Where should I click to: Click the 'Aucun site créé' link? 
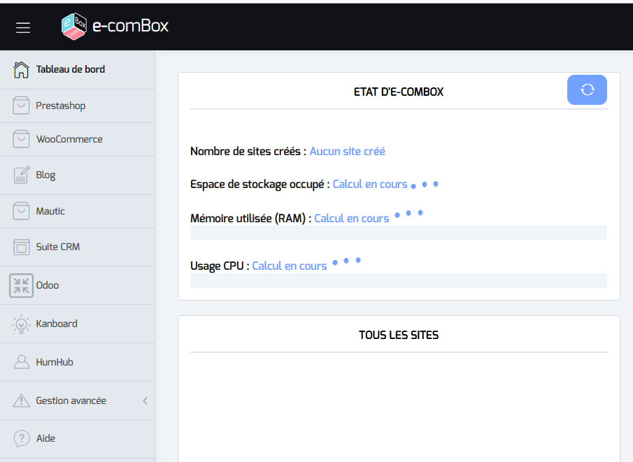(x=347, y=151)
